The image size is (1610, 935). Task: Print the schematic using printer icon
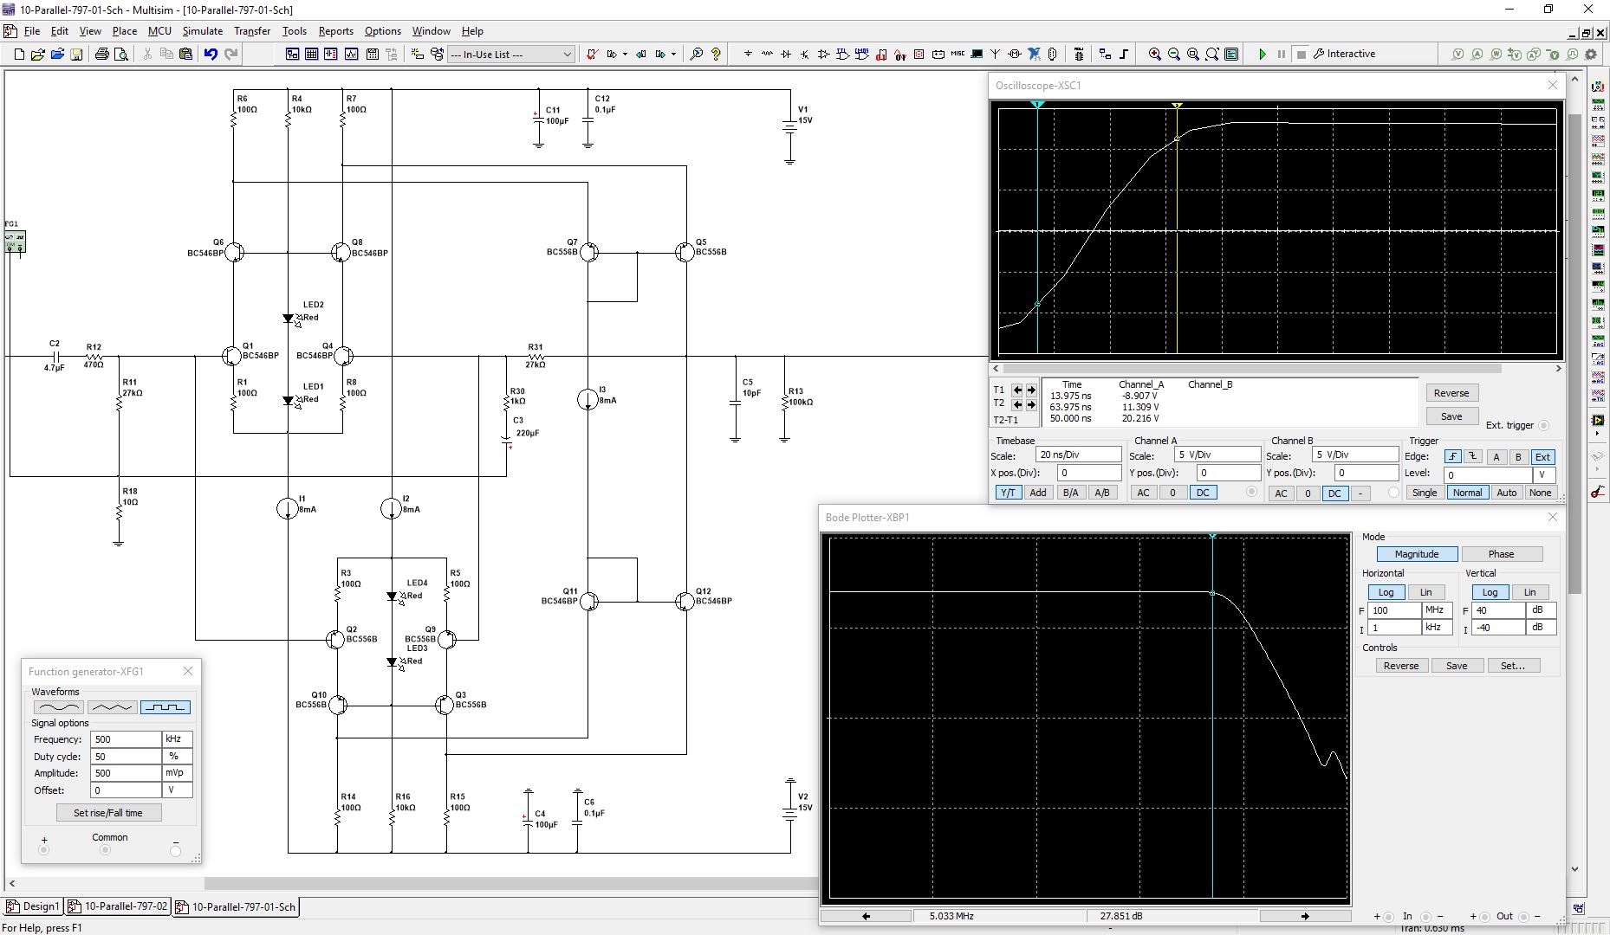tap(101, 54)
